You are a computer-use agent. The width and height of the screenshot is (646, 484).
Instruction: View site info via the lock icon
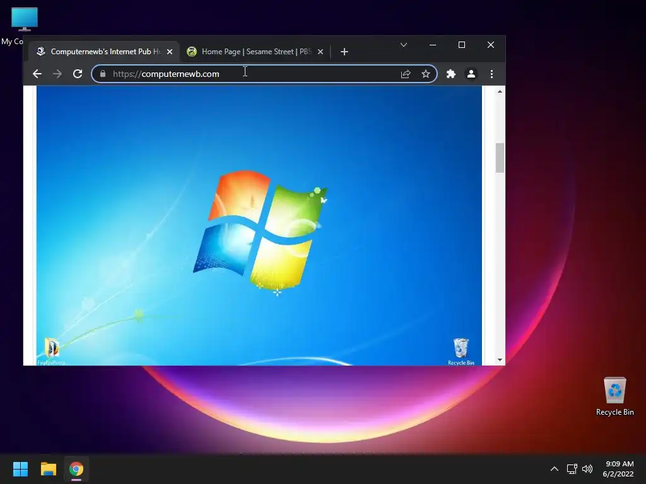coord(103,74)
